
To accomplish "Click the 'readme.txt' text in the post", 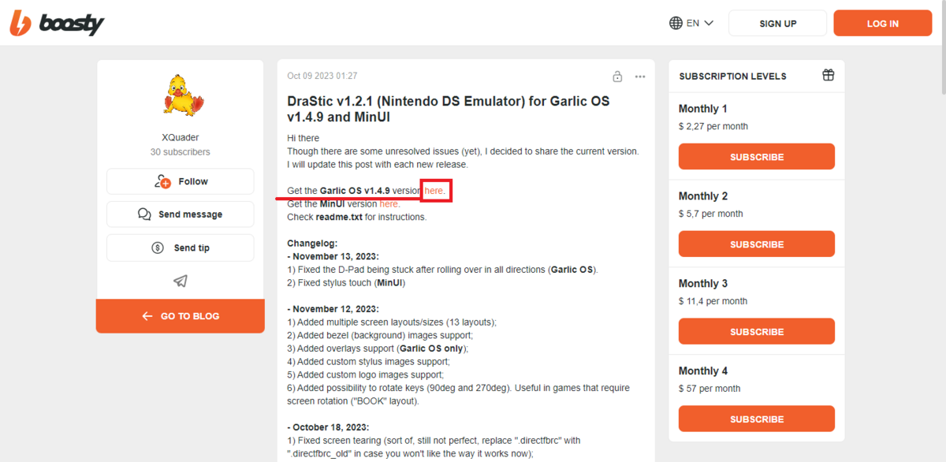I will (339, 217).
